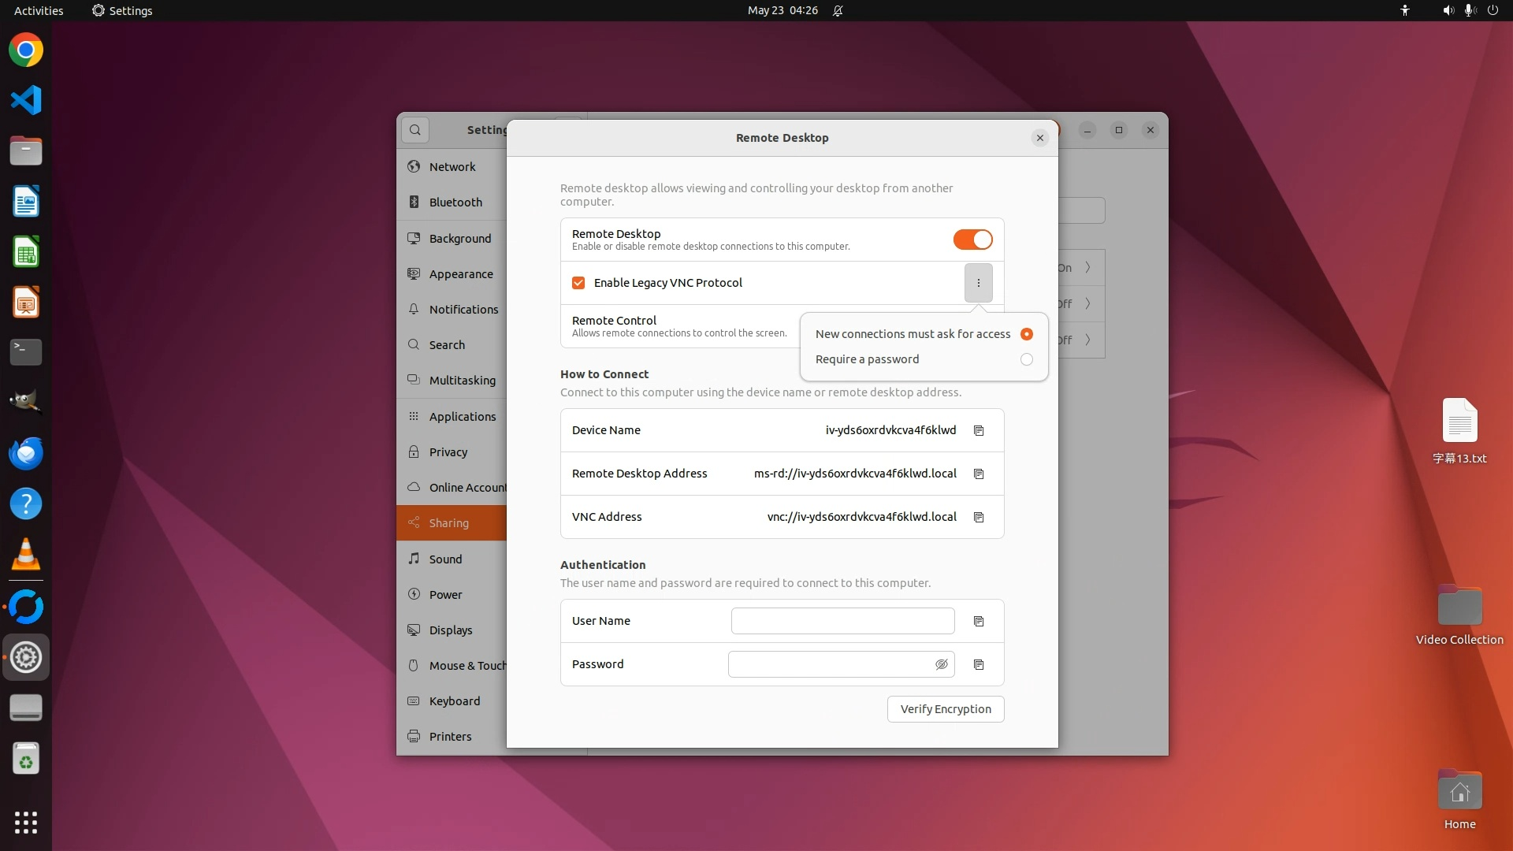Open the Activities overview
Screen dimensions: 1513x851
(x=39, y=10)
